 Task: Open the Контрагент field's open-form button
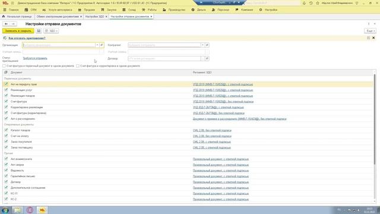pos(207,45)
